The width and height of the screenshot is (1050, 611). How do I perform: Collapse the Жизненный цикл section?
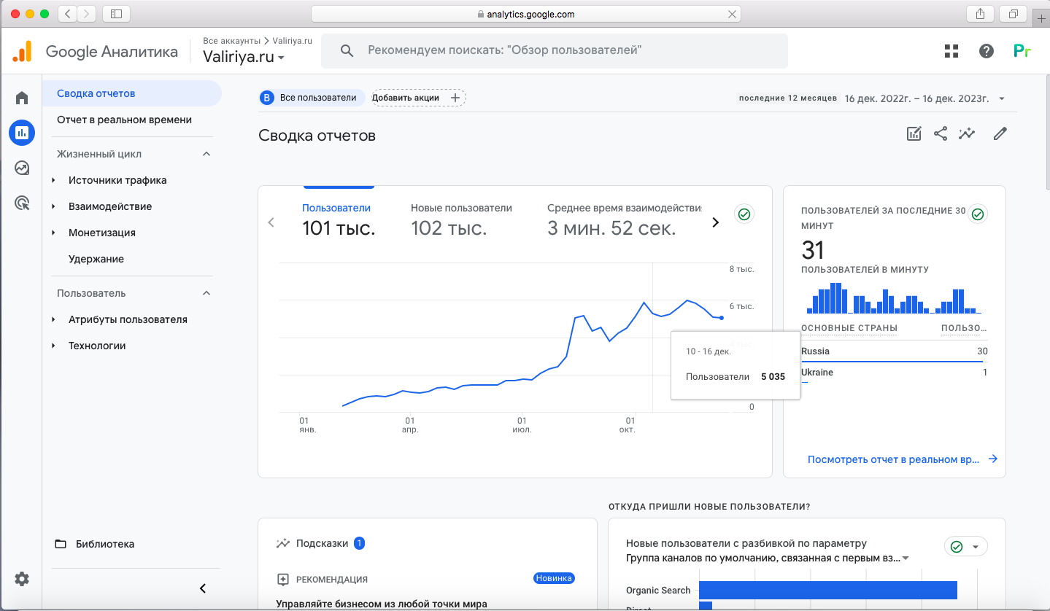coord(206,154)
